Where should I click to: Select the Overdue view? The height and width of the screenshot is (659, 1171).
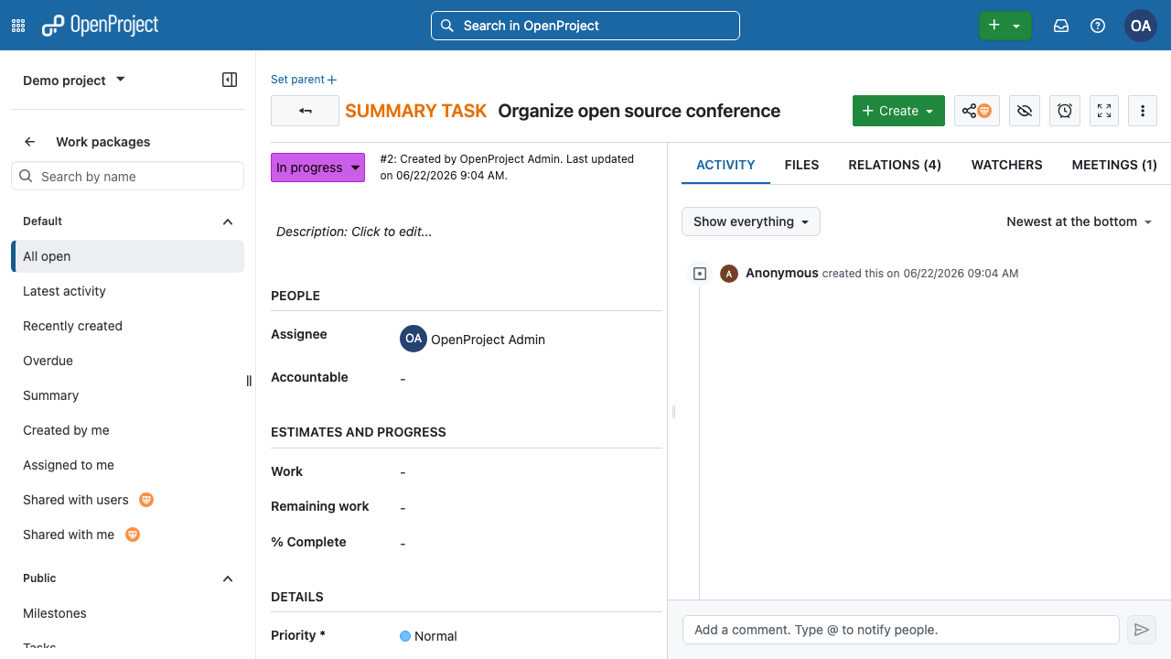(128, 361)
